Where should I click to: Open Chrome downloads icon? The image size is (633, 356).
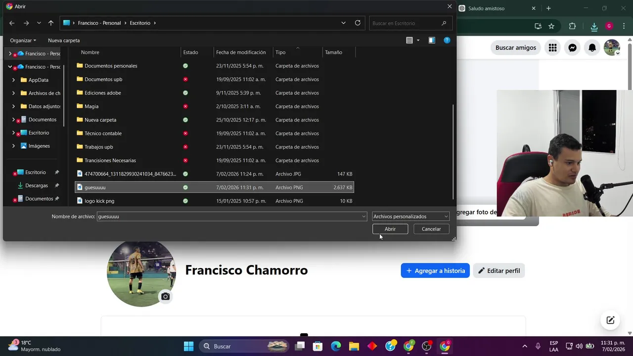point(594,26)
